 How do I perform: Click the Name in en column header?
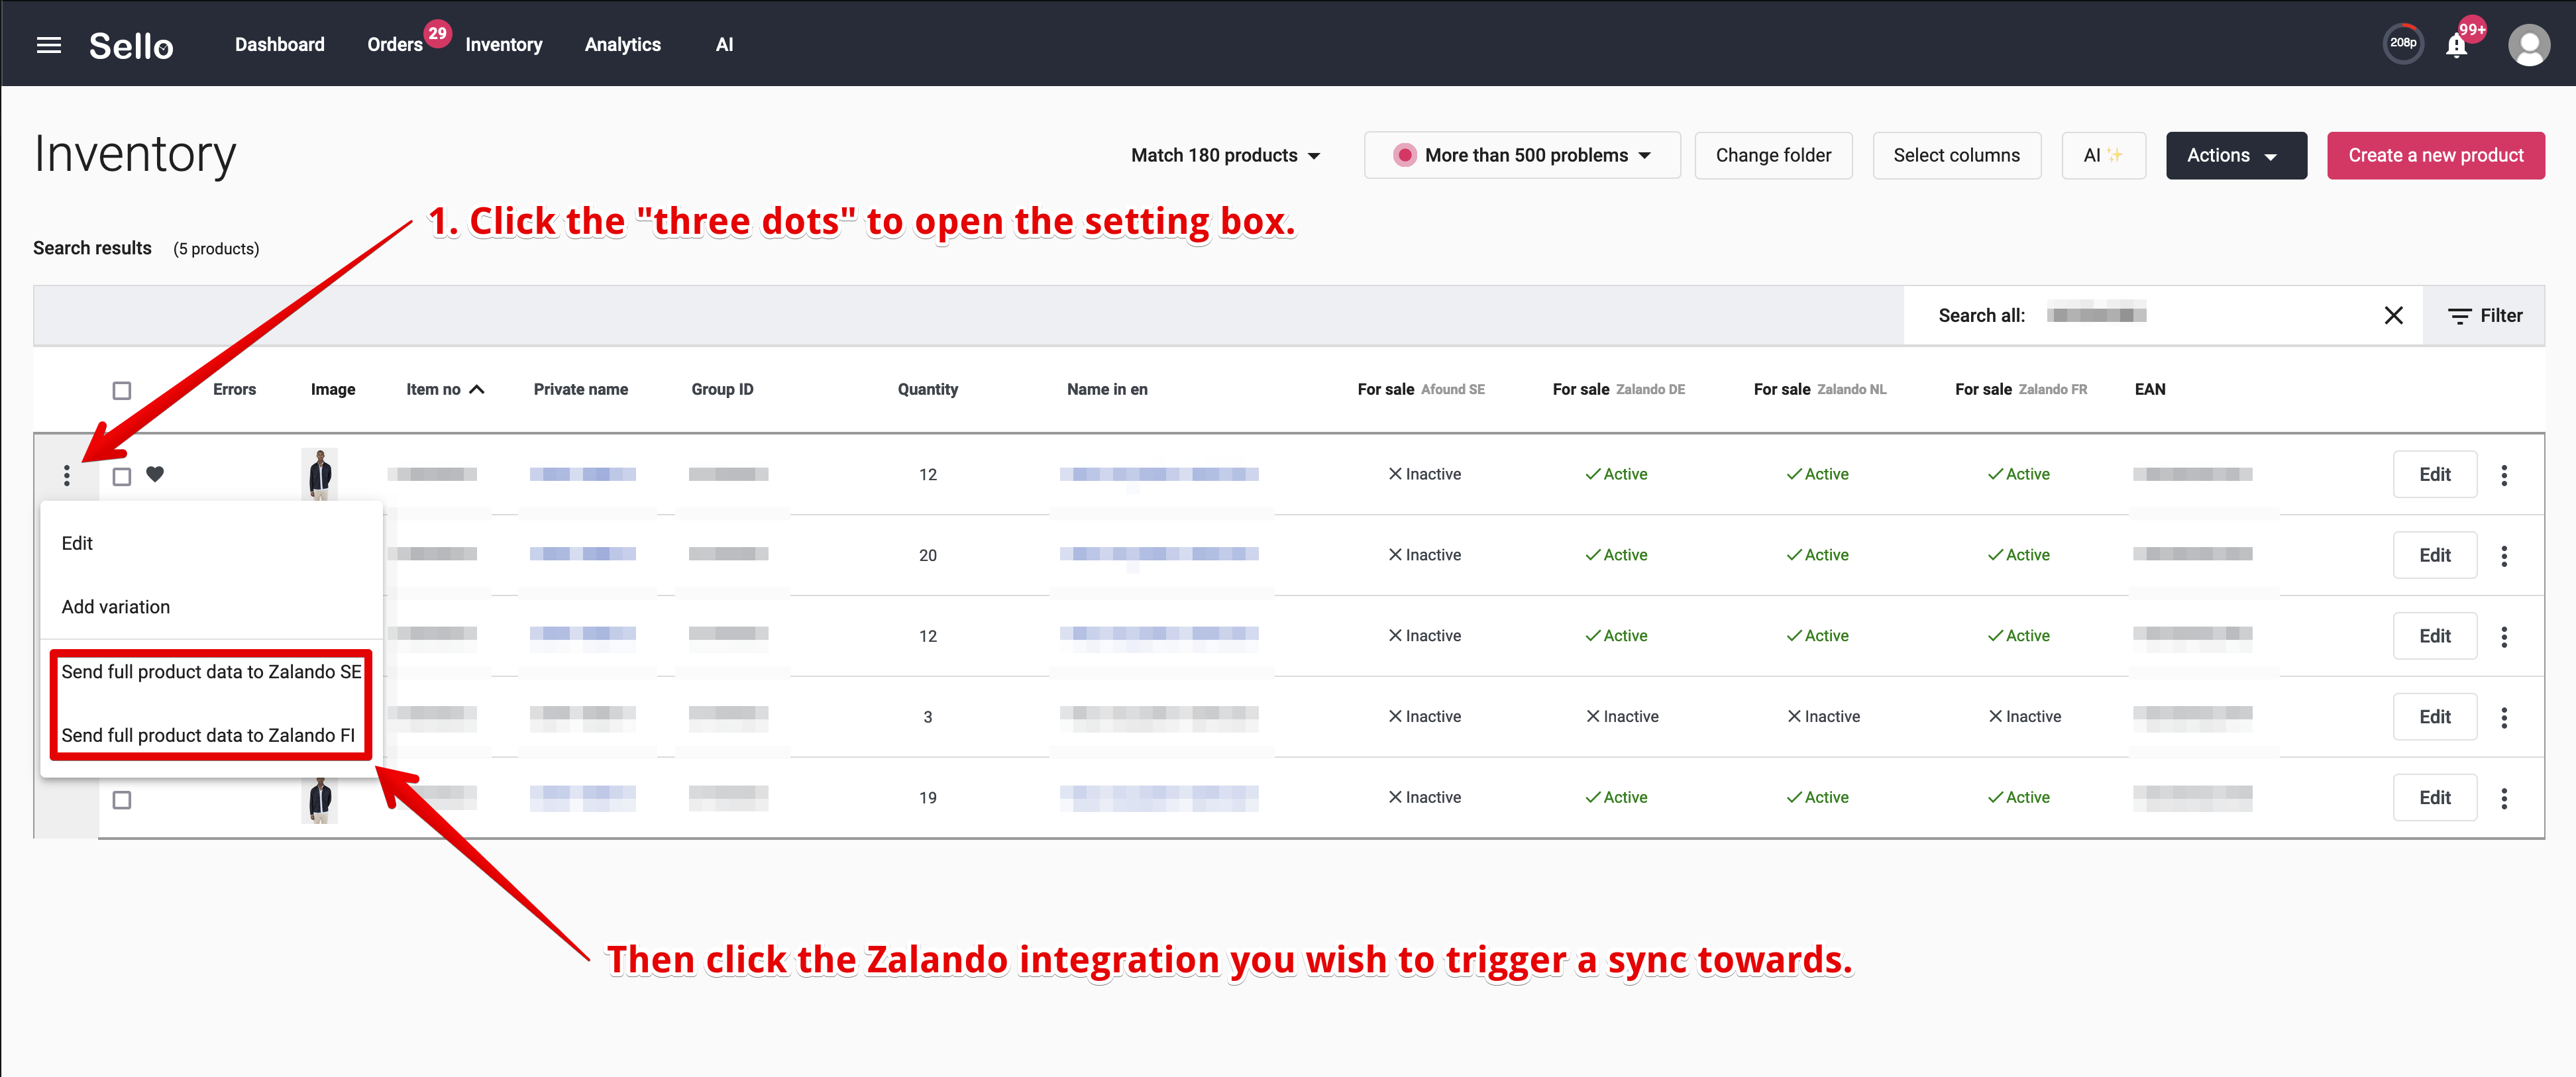(x=1107, y=390)
